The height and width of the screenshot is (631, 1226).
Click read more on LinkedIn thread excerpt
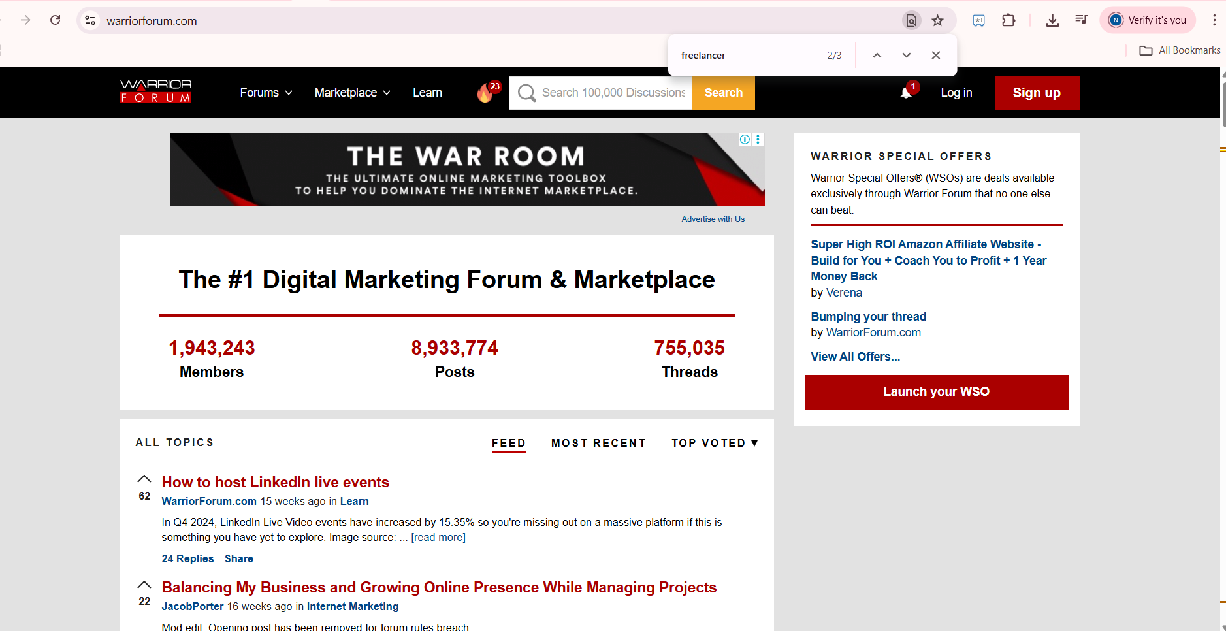click(438, 538)
